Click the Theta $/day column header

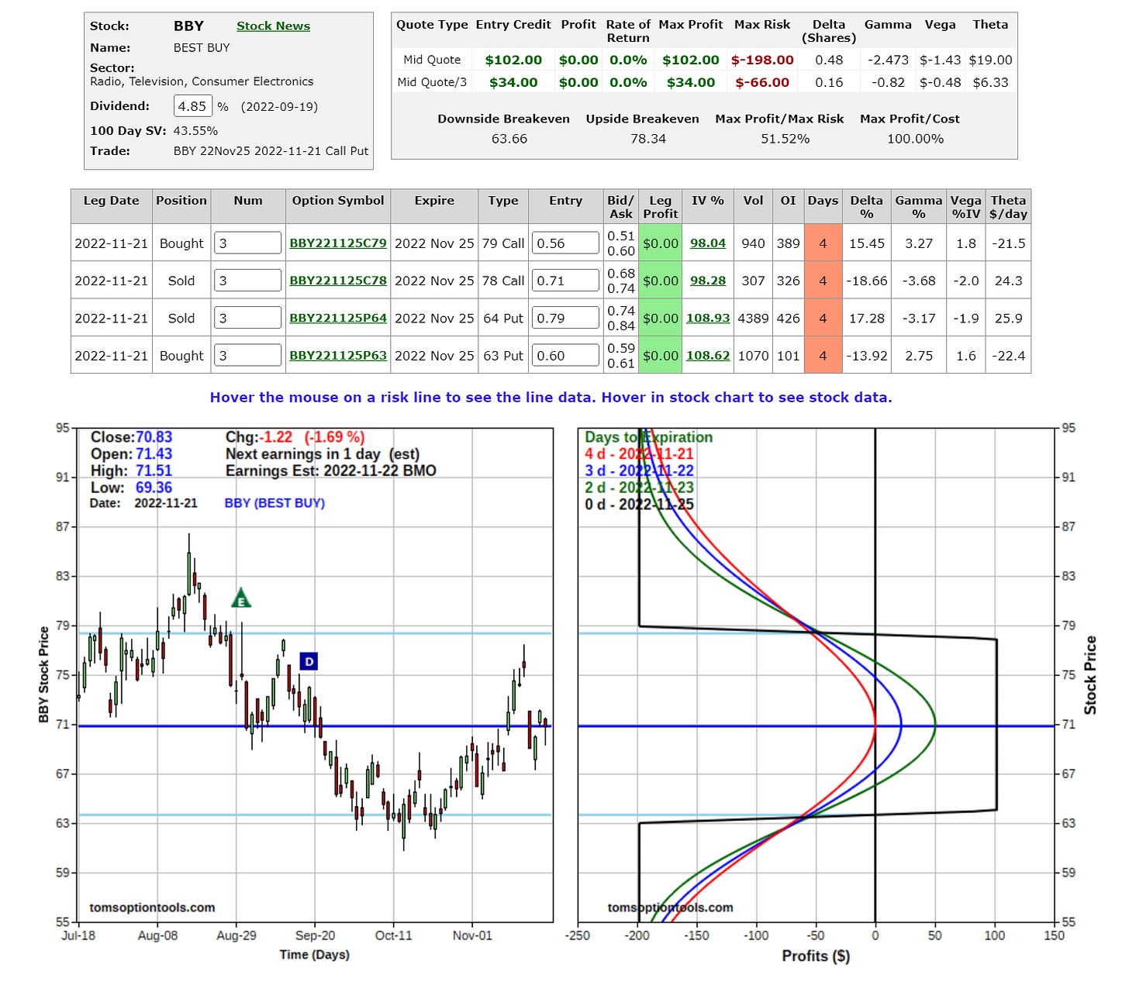tap(1008, 207)
